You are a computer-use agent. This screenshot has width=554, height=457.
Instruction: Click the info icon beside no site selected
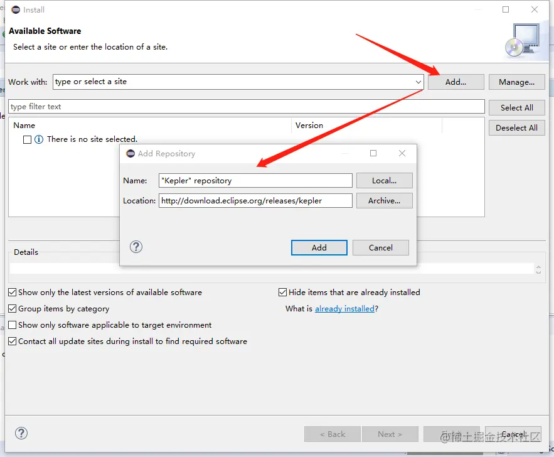[39, 139]
